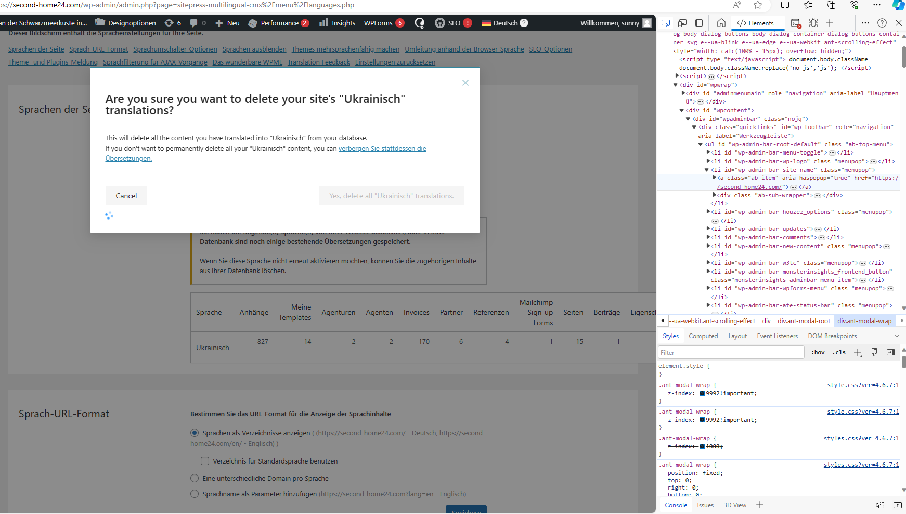Toggle the computed styles sidebar icon

pos(891,352)
